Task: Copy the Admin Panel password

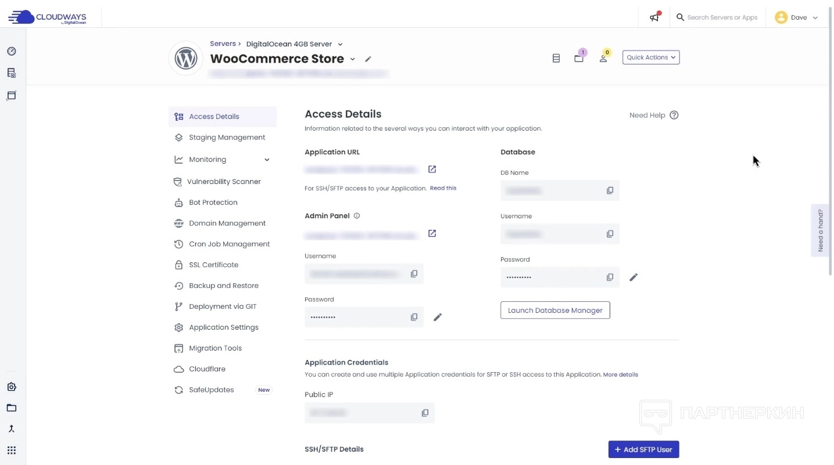Action: pos(414,317)
